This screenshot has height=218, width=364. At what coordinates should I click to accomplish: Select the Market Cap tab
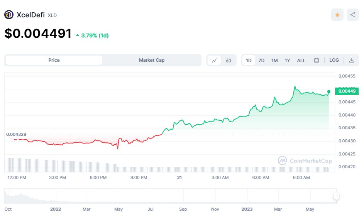coord(152,60)
